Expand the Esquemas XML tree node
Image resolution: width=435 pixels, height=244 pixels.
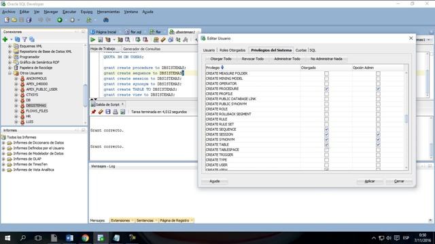point(10,46)
